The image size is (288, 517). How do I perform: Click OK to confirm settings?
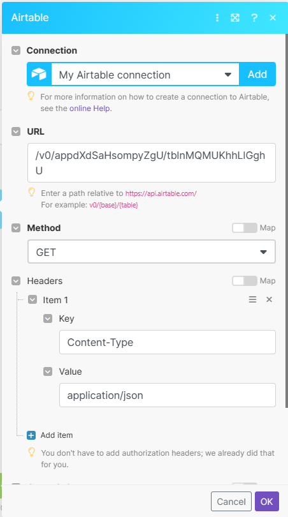pyautogui.click(x=266, y=502)
